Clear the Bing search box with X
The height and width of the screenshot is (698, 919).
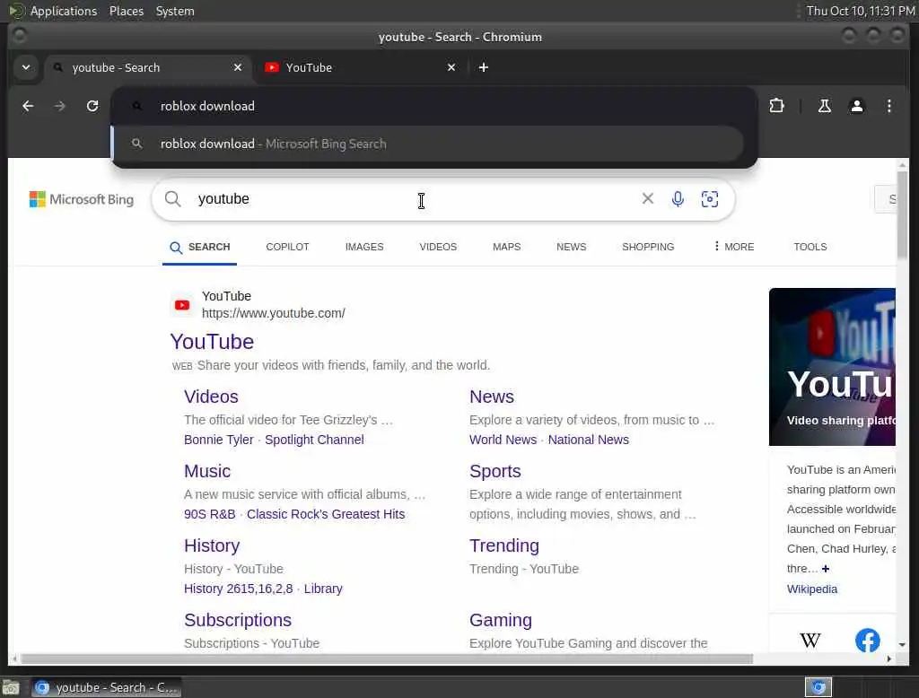(x=648, y=198)
